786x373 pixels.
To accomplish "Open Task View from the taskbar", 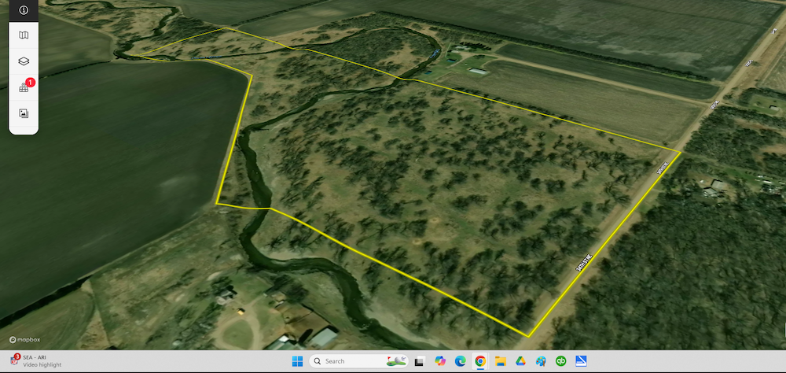I will coord(420,361).
